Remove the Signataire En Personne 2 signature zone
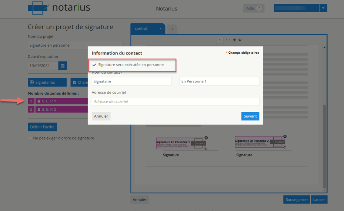 pos(285,136)
